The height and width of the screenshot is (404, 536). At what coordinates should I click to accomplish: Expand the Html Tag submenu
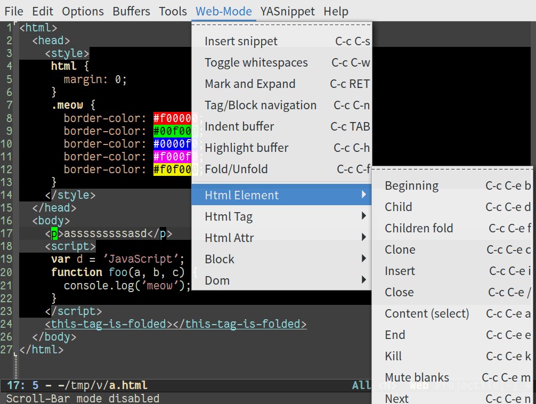point(282,216)
